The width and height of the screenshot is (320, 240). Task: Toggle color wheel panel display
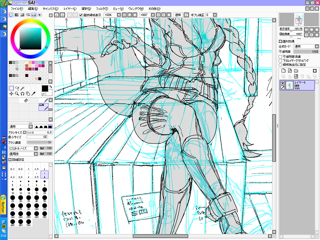tap(11, 15)
